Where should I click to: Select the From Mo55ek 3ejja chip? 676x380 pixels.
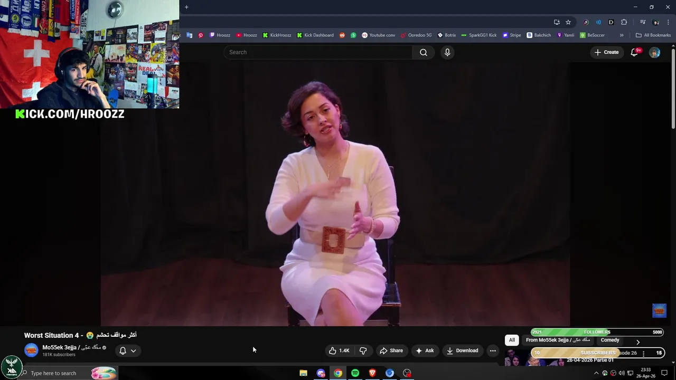click(558, 340)
